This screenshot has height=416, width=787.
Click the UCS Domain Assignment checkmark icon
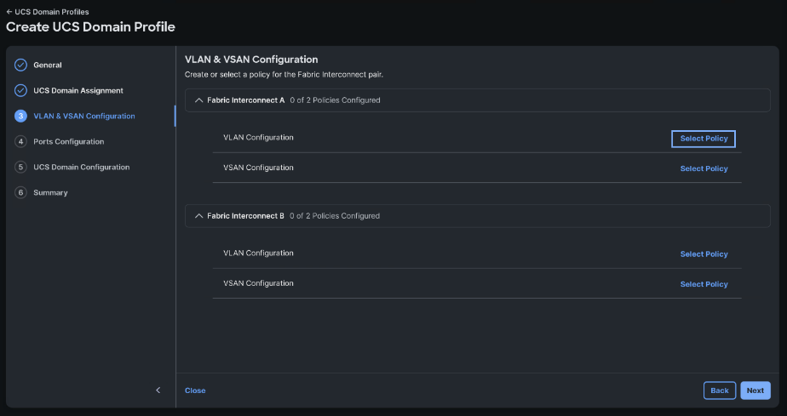(20, 91)
